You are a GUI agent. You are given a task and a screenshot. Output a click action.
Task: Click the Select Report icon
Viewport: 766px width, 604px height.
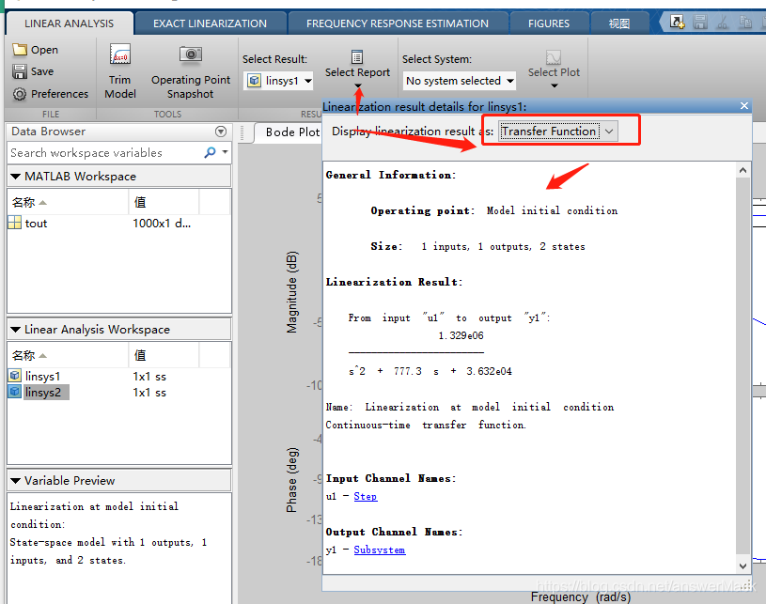tap(357, 56)
